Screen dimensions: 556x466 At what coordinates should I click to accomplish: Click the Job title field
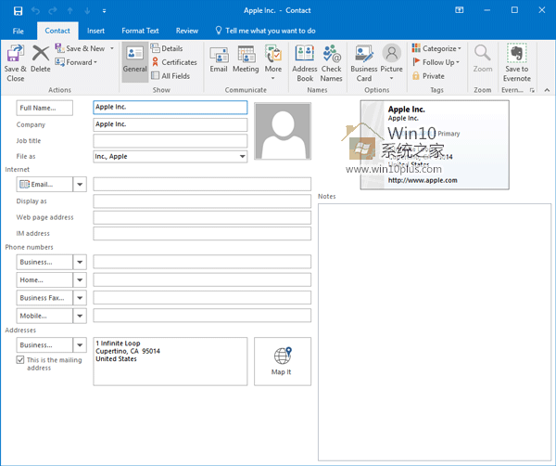(x=171, y=141)
